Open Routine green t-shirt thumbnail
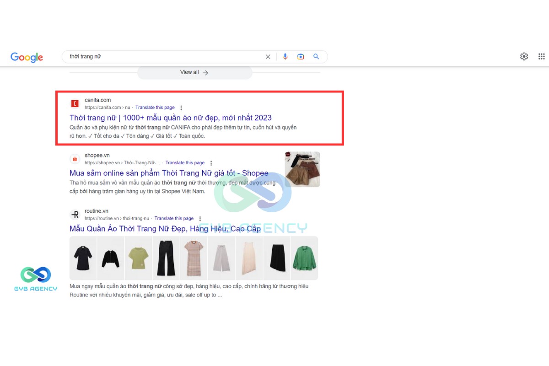The width and height of the screenshot is (549, 366). (x=138, y=258)
